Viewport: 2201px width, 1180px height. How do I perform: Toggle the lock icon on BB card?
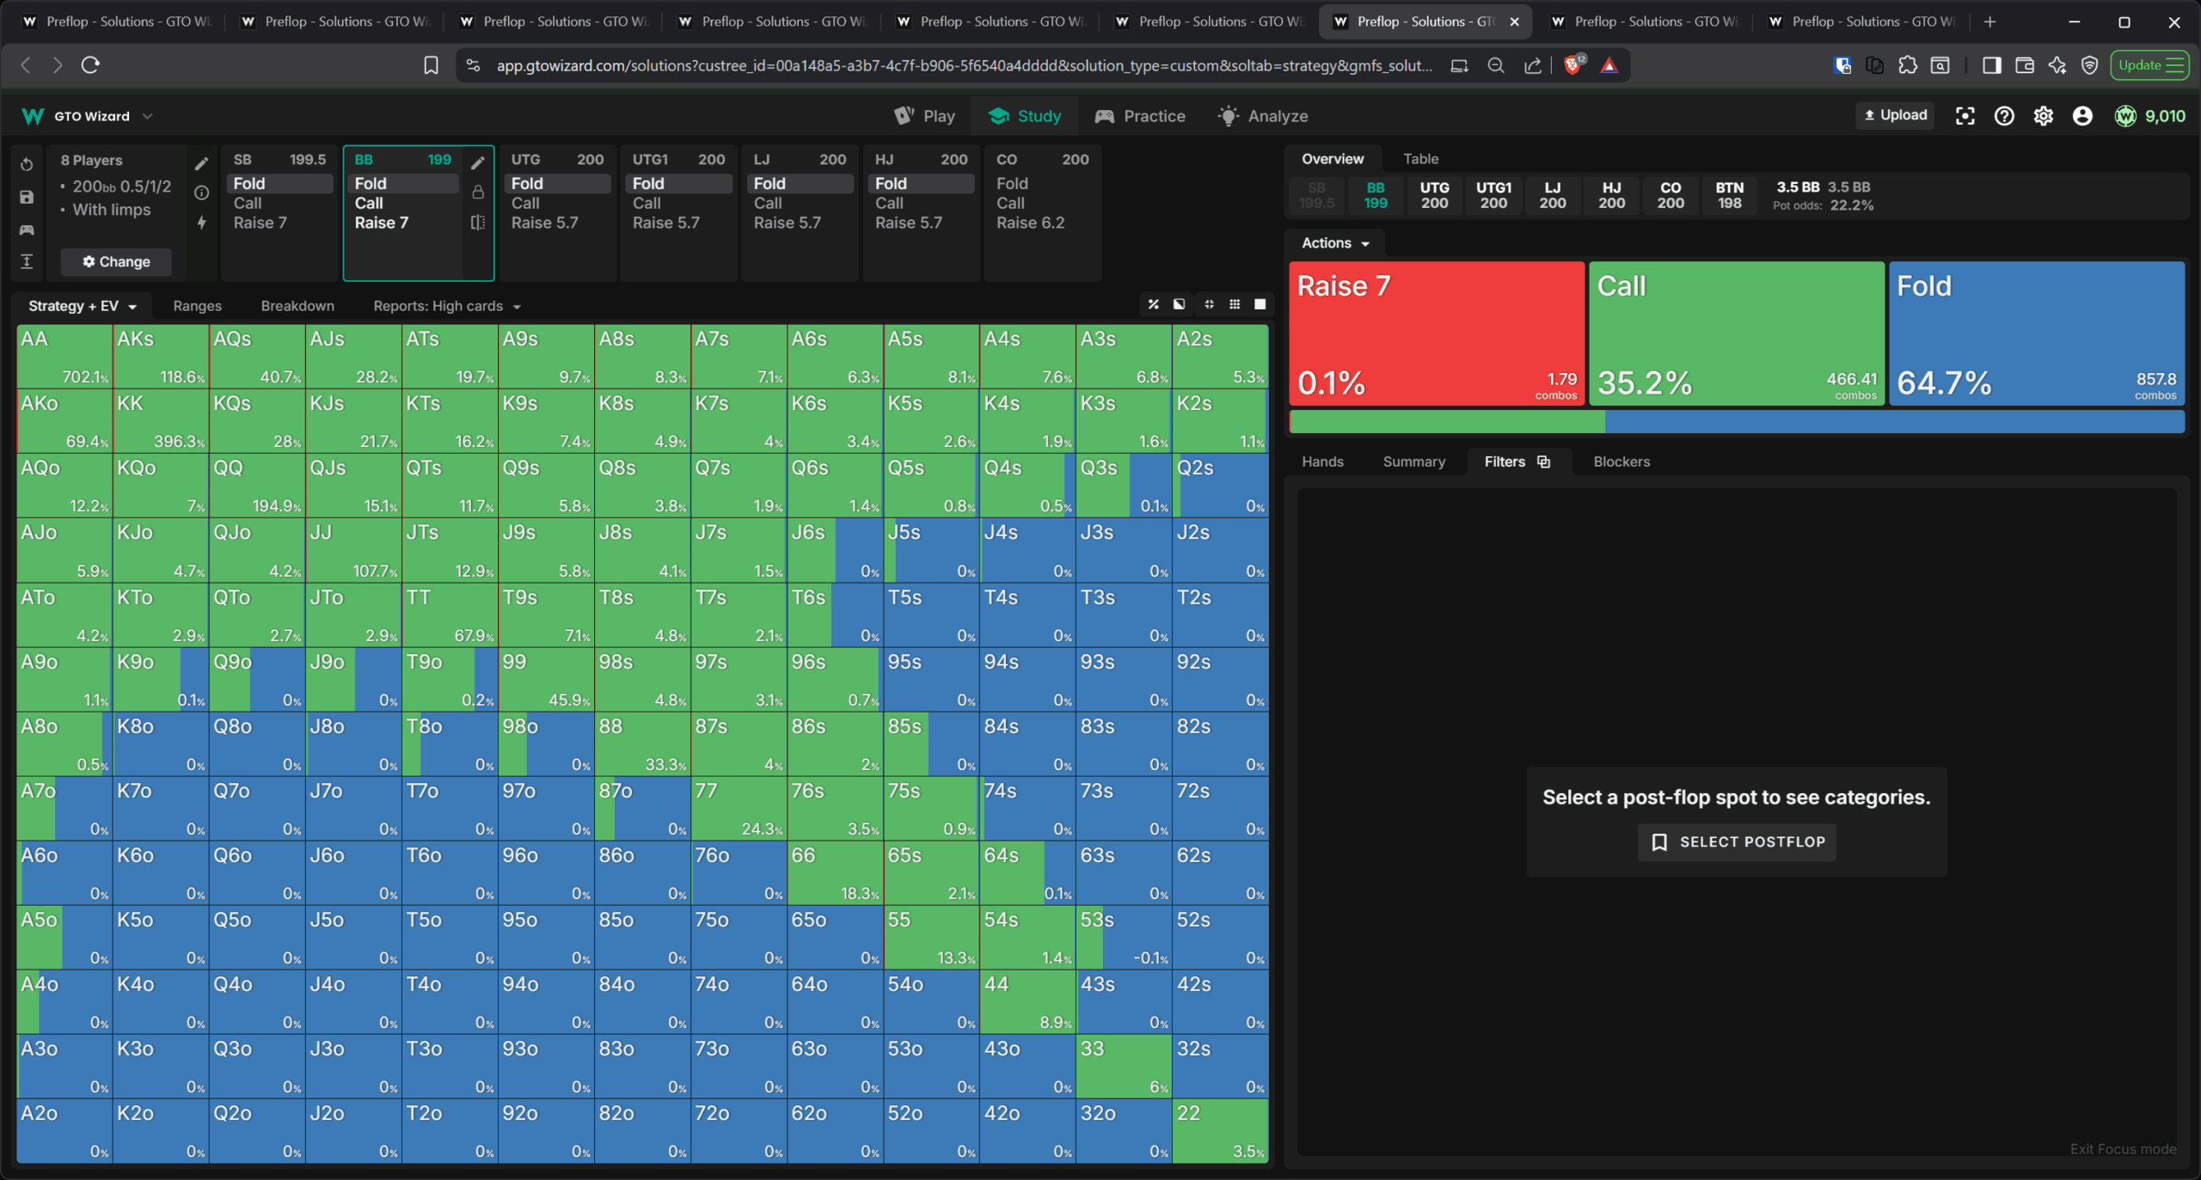click(x=478, y=193)
